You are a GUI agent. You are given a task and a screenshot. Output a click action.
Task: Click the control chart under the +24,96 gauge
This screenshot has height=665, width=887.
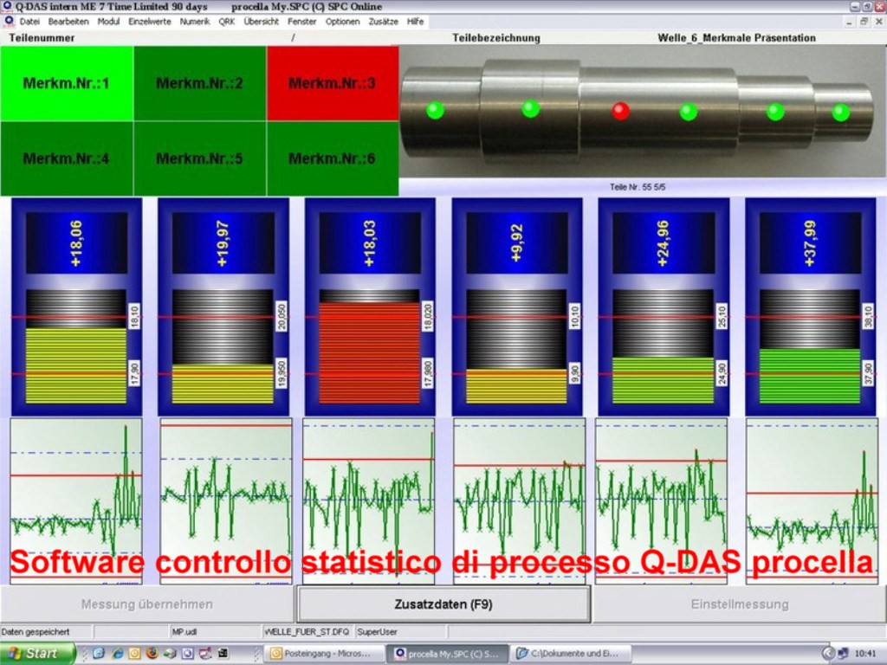(661, 501)
